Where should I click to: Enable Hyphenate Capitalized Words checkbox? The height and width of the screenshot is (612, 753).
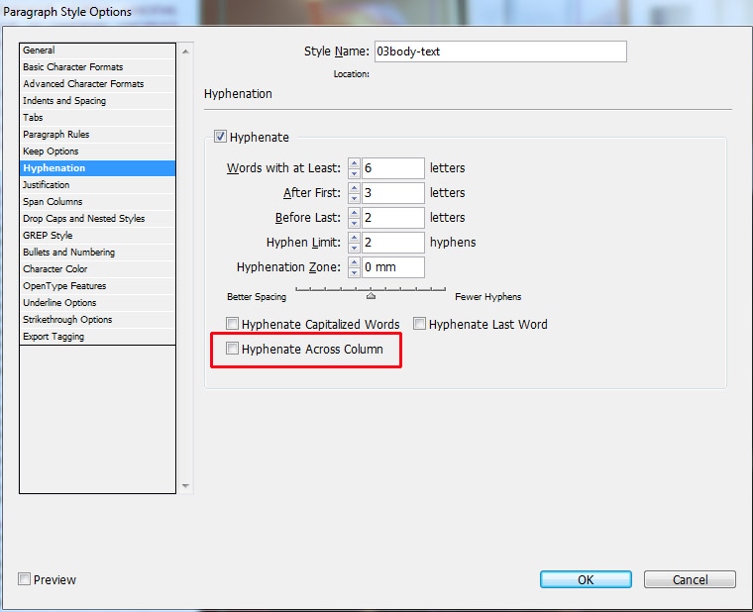click(232, 324)
